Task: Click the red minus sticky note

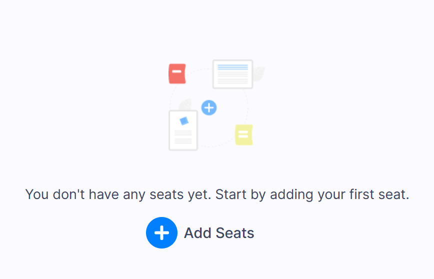Action: point(177,73)
